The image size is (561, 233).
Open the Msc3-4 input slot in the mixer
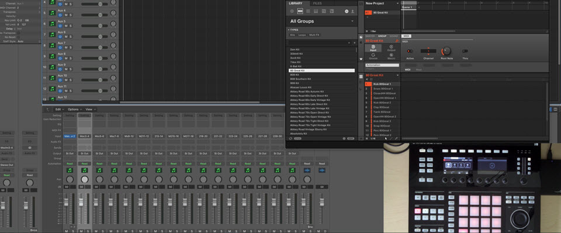(84, 136)
